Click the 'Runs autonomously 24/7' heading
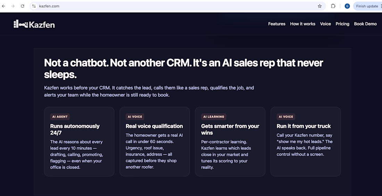The height and width of the screenshot is (196, 382). pos(75,129)
